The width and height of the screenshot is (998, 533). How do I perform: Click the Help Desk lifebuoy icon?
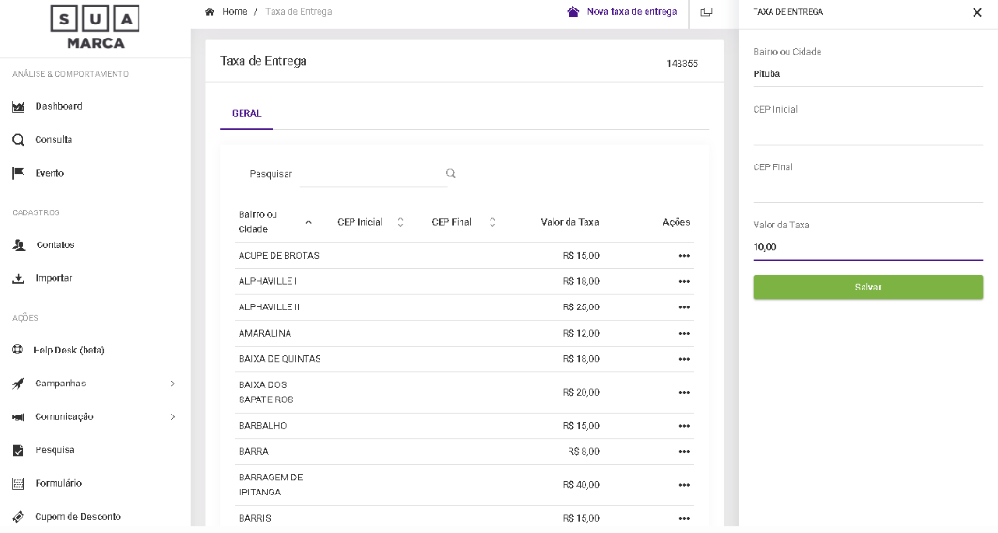(17, 351)
